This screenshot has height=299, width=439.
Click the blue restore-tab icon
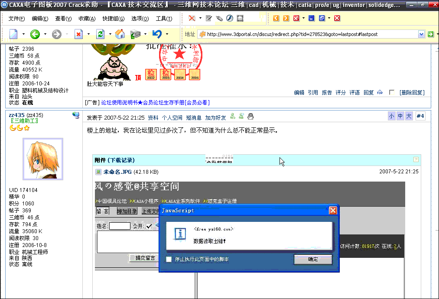click(322, 18)
